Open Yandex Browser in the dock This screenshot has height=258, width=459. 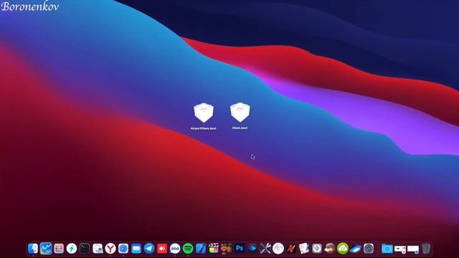[110, 249]
